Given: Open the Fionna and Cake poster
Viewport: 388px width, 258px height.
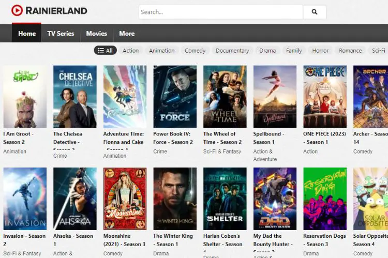Looking at the screenshot, I should click(125, 97).
